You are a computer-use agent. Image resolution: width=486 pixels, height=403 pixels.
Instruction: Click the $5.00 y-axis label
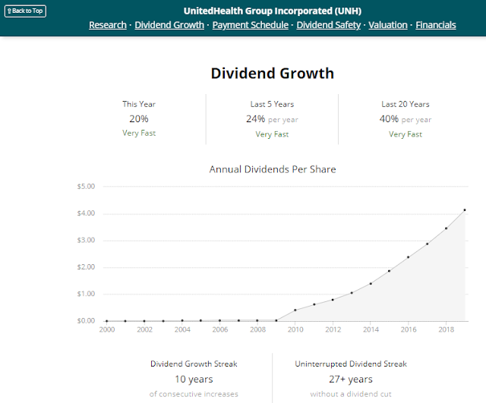pos(86,187)
